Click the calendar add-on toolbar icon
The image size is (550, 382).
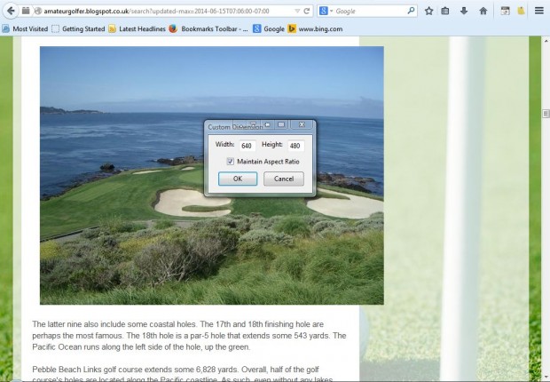point(505,12)
